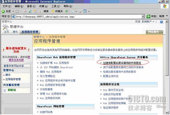This screenshot has width=170, height=115.
Task: Open the 自助式网站管理 link
Action: tap(112, 95)
